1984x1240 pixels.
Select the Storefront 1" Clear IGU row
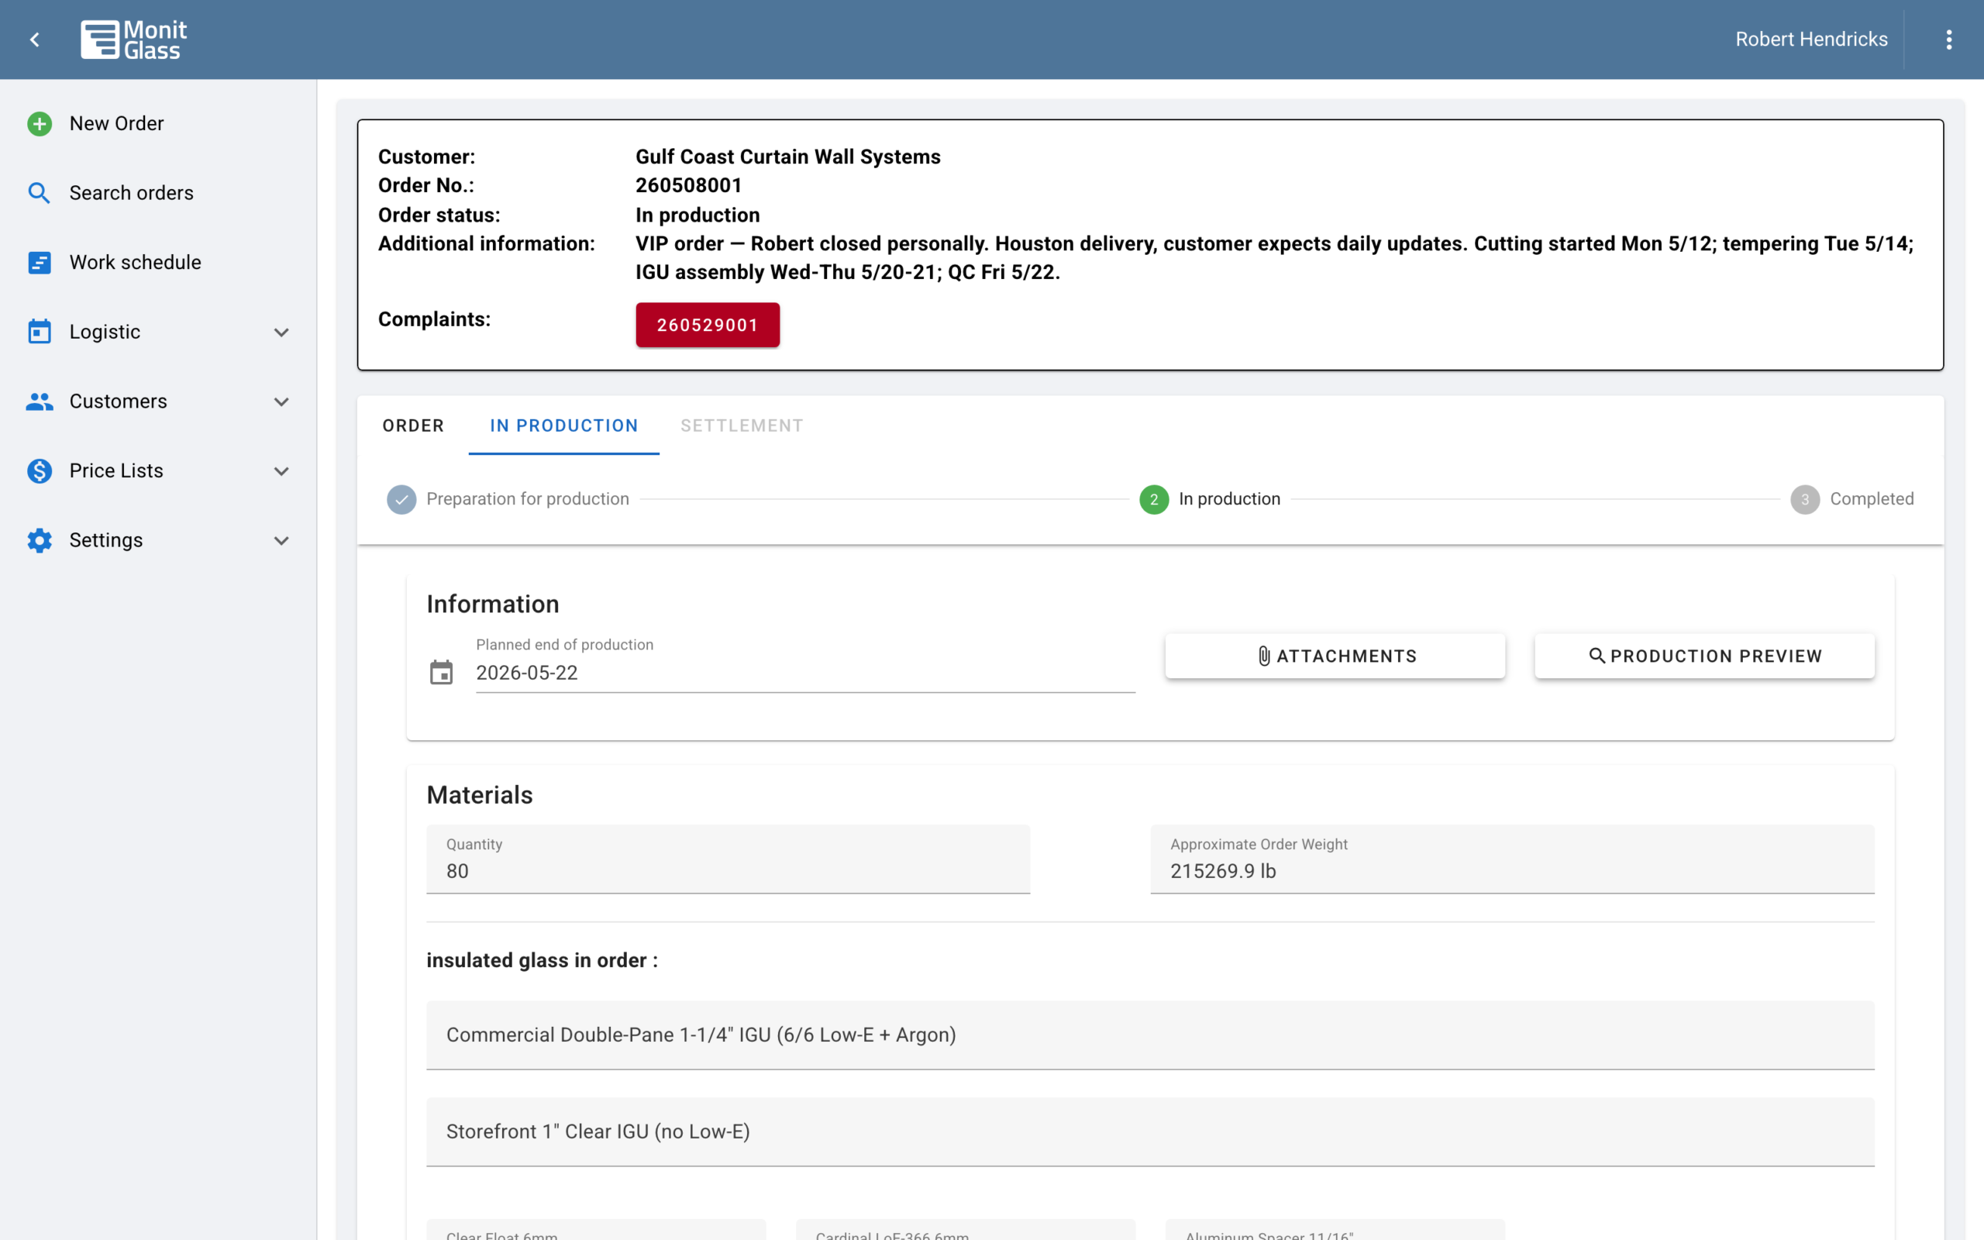click(1150, 1131)
